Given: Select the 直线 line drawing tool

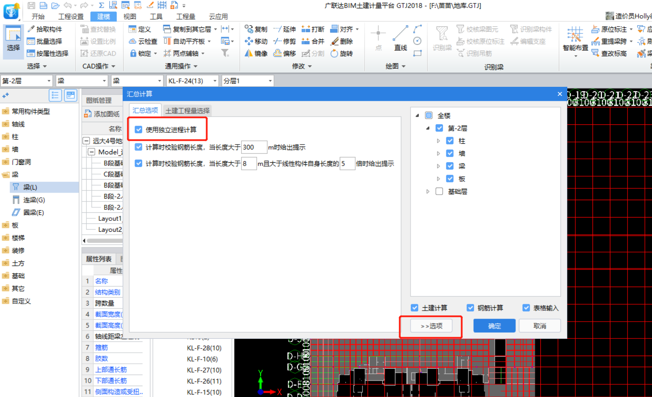Looking at the screenshot, I should (400, 38).
